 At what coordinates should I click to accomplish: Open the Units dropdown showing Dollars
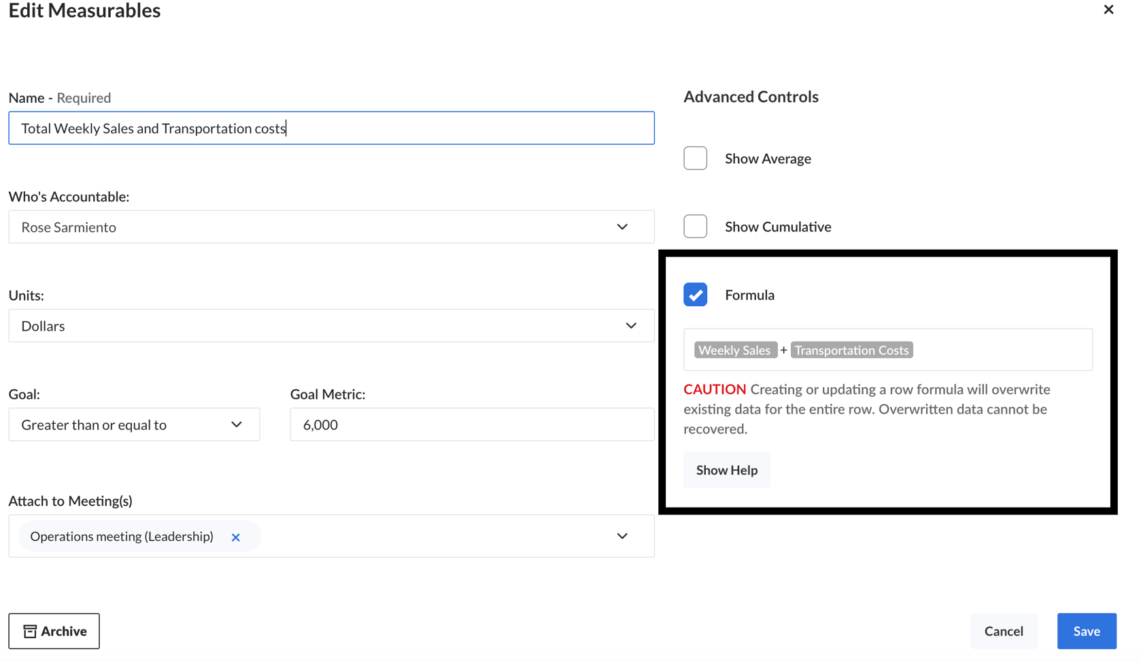coord(331,326)
